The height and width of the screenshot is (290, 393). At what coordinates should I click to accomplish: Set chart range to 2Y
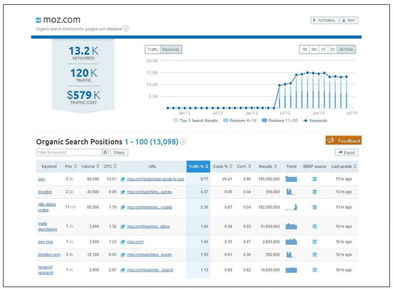[x=332, y=49]
